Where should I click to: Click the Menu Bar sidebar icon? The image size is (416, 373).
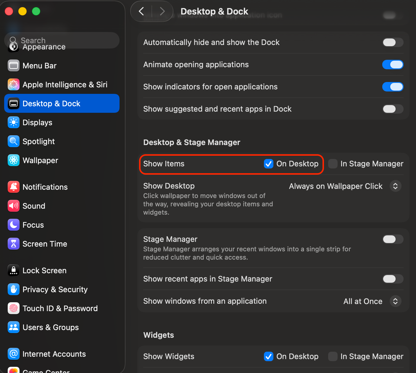14,65
